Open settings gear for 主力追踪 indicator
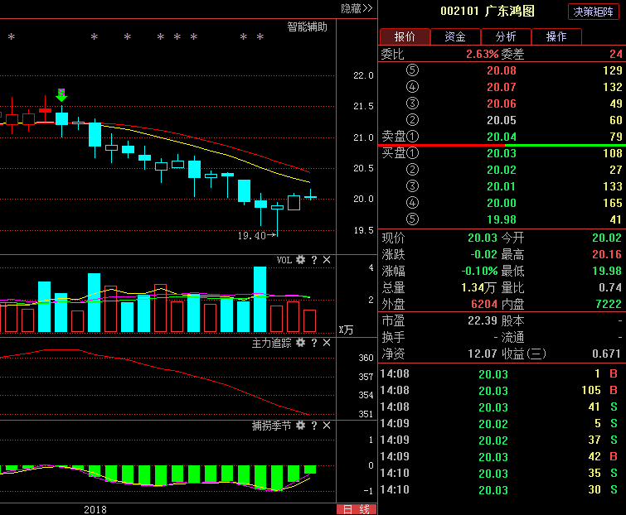Image resolution: width=626 pixels, height=515 pixels. [x=301, y=342]
